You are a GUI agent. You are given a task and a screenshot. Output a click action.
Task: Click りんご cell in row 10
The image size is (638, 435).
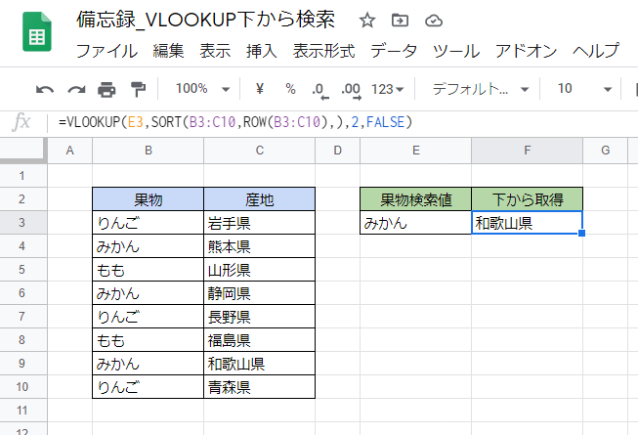point(149,386)
